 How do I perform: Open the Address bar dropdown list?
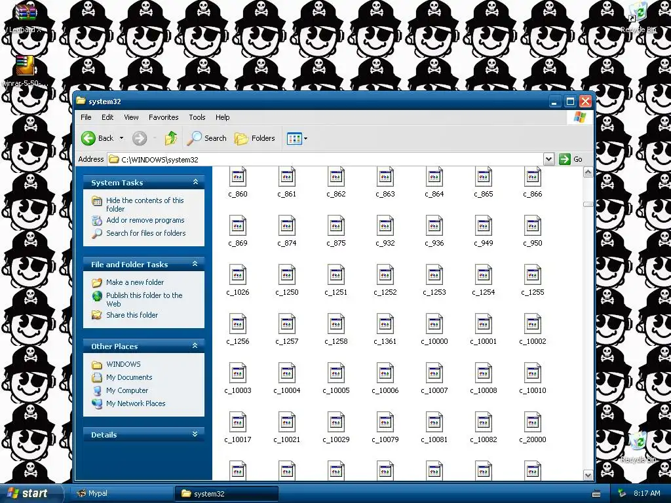pos(548,159)
